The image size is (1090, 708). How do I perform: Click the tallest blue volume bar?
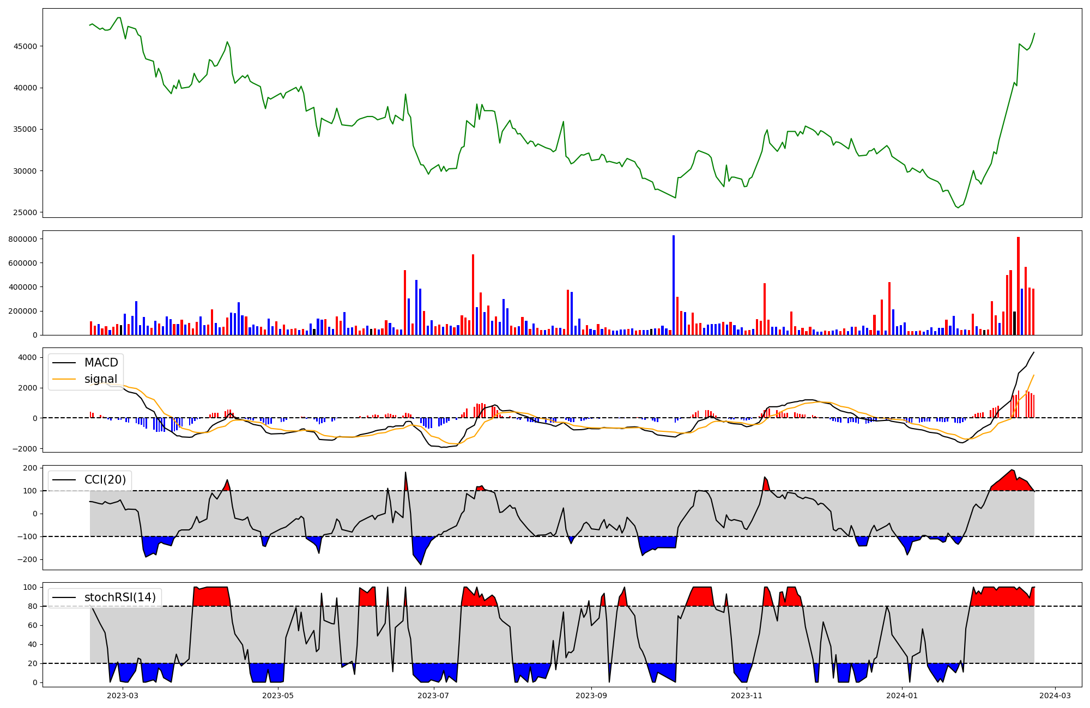point(674,285)
